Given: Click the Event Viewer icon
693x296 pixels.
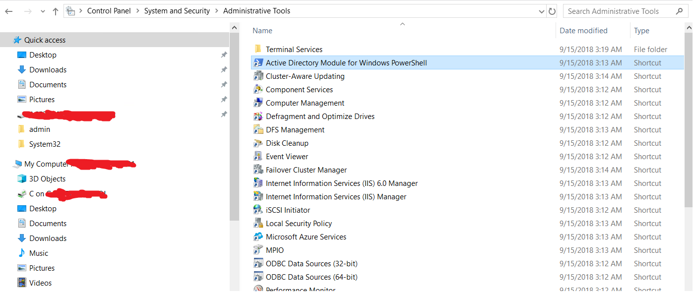Looking at the screenshot, I should pos(258,156).
